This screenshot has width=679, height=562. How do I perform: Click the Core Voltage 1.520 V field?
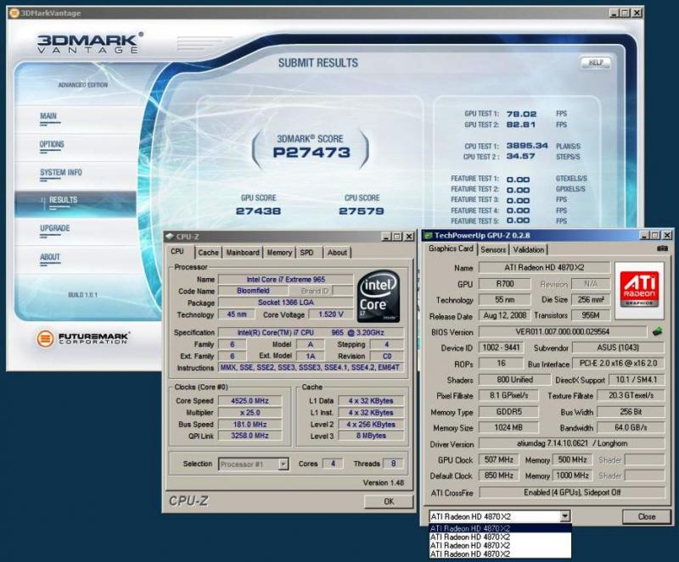click(331, 314)
